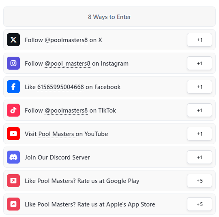Viewport: 219px width, 217px height.
Task: Claim +5 entries for App Store rating
Action: (200, 204)
